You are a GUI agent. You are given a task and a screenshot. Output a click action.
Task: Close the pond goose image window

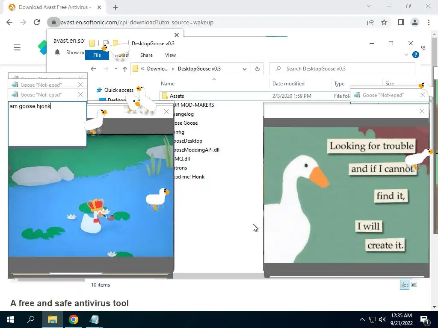[x=166, y=111]
